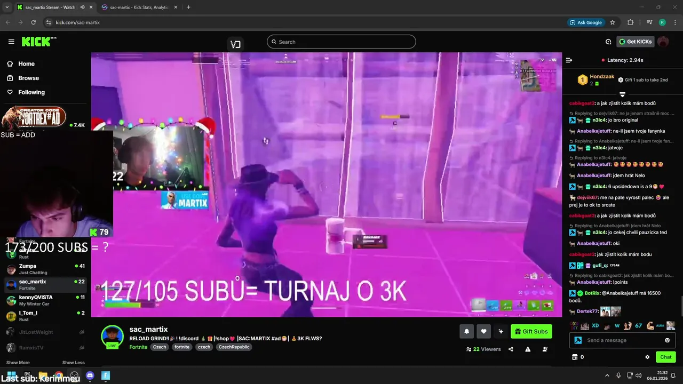Go to the Kick logo homepage
This screenshot has height=384, width=683.
(38, 42)
